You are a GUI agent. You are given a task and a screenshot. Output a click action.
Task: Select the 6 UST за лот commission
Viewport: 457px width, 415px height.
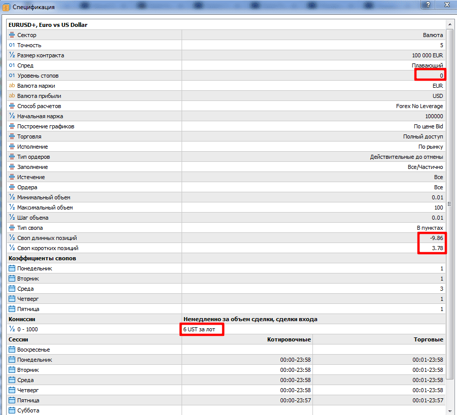coord(199,329)
